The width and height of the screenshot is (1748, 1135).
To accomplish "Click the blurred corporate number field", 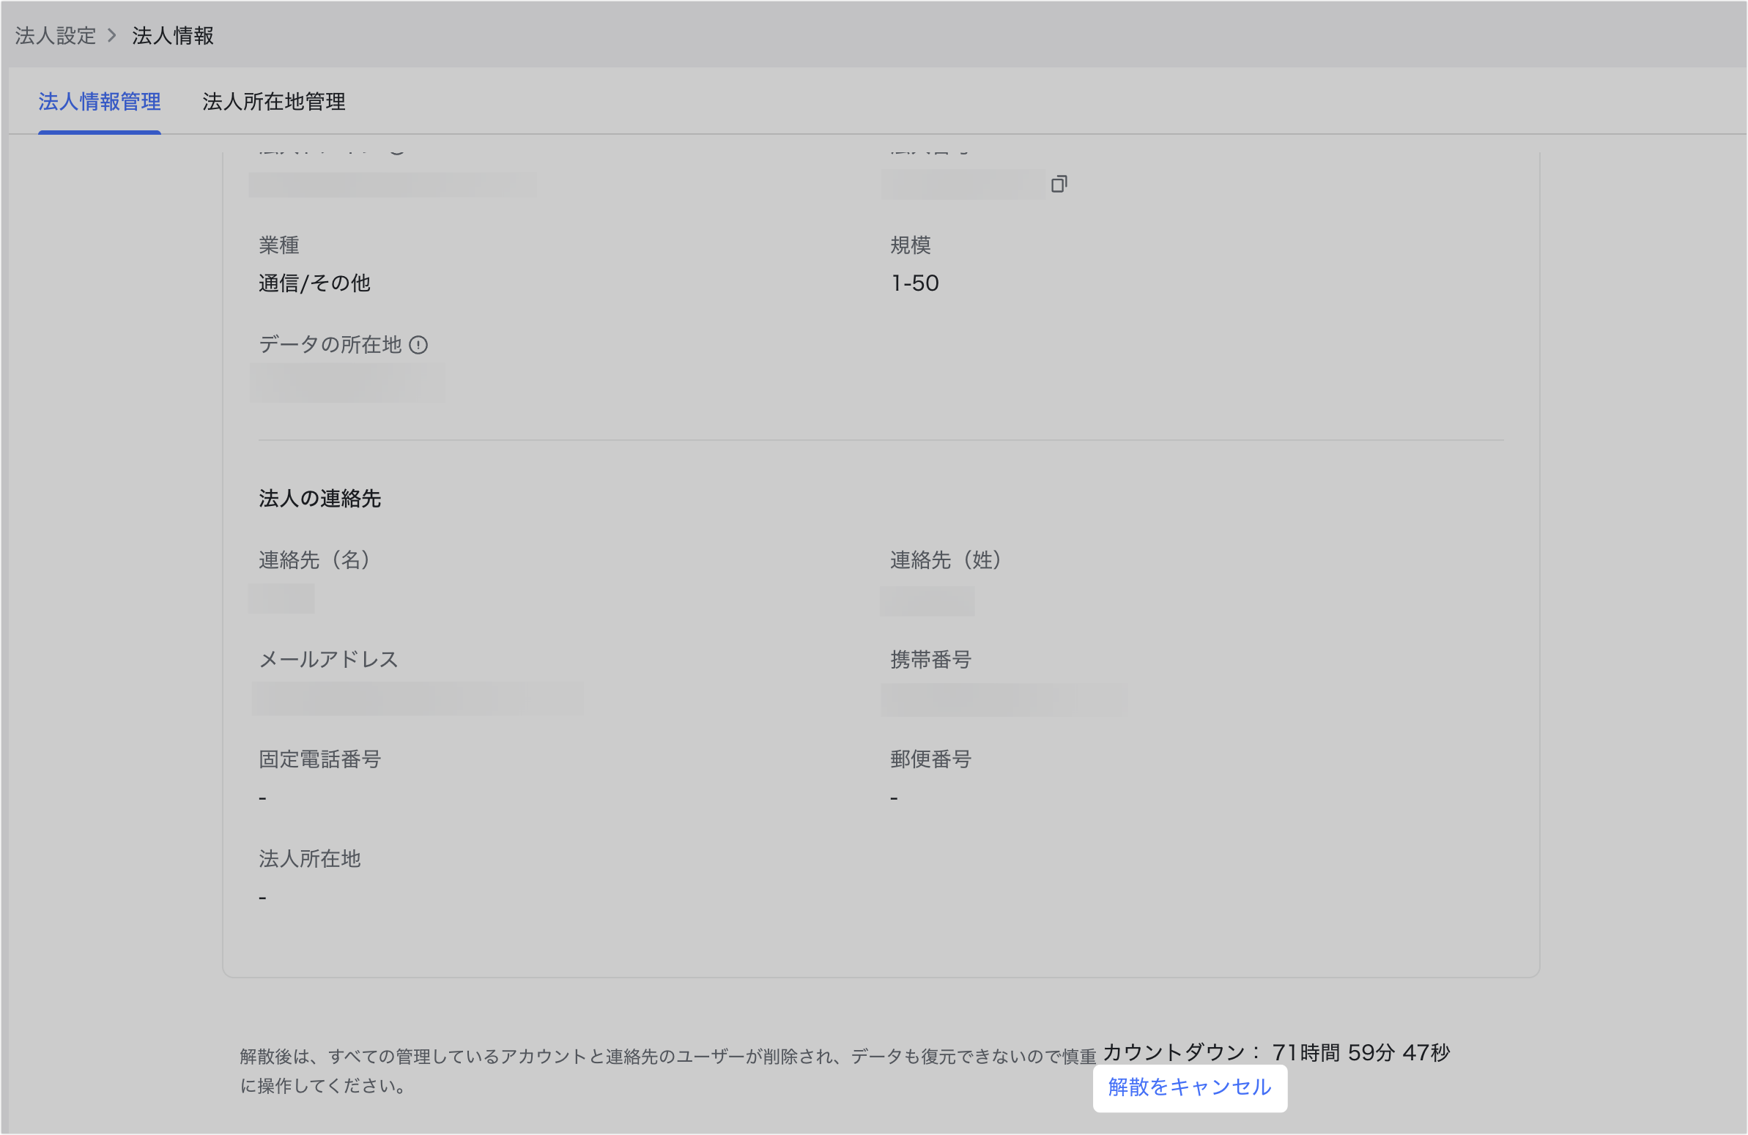I will [963, 185].
